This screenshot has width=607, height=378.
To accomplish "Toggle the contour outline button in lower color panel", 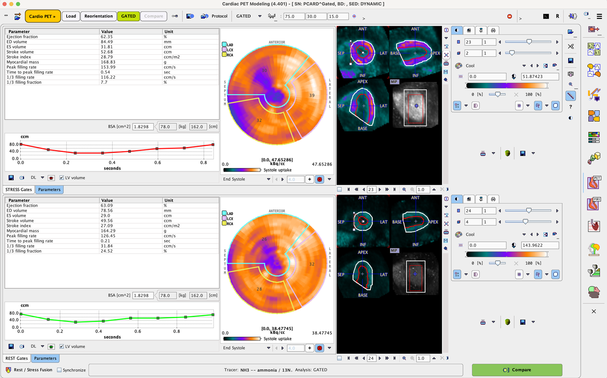I will pyautogui.click(x=555, y=274).
